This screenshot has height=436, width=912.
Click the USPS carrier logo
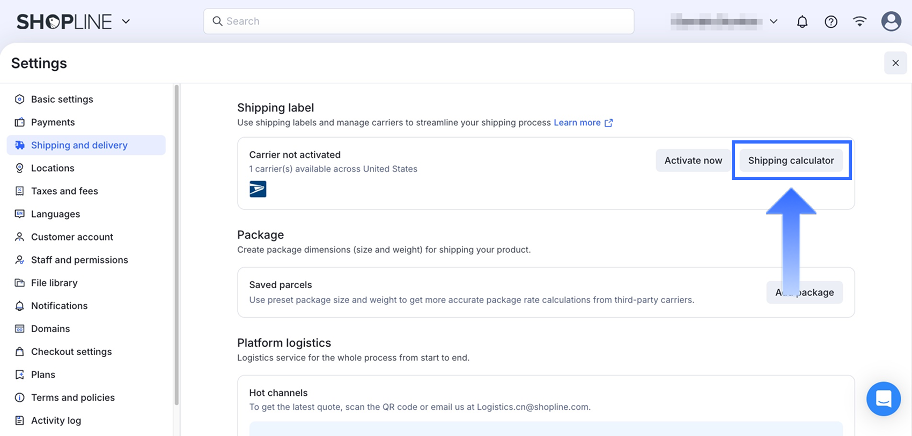(258, 189)
